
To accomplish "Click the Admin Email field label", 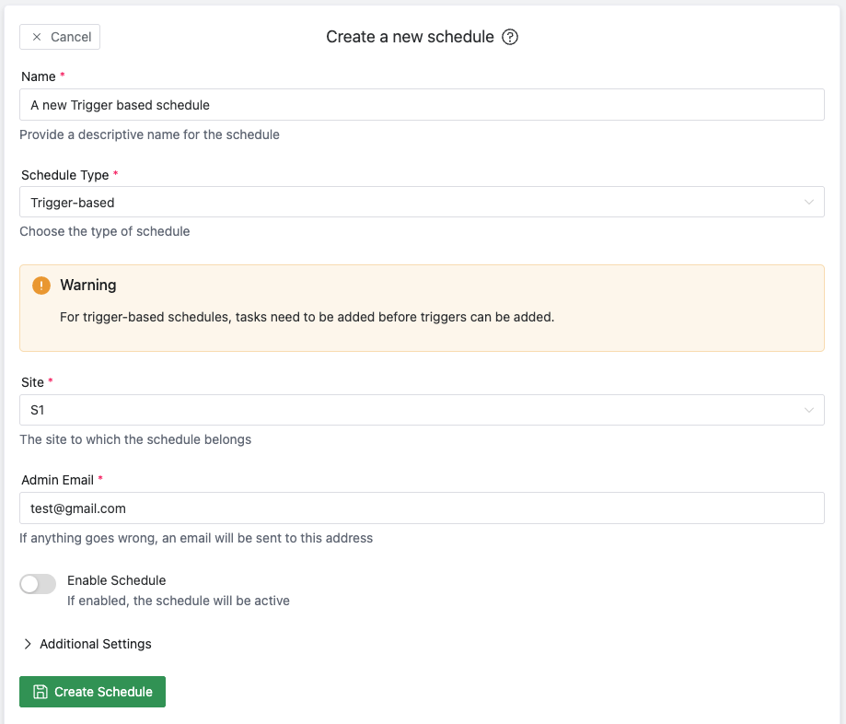I will 57,480.
